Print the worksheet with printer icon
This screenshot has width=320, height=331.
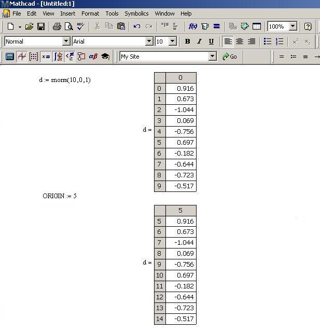pos(57,26)
